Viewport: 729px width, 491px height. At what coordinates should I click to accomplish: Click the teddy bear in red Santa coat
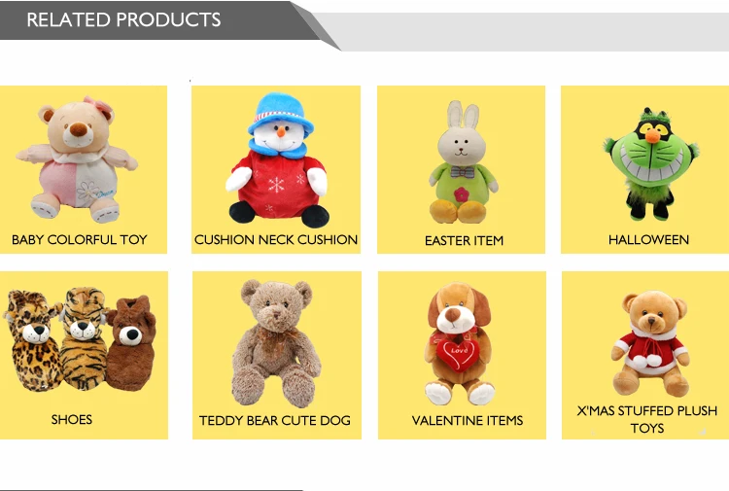tap(651, 343)
